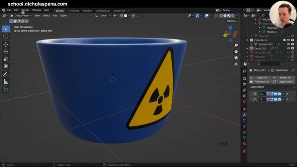Open the viewport Add menu

pos(55,16)
